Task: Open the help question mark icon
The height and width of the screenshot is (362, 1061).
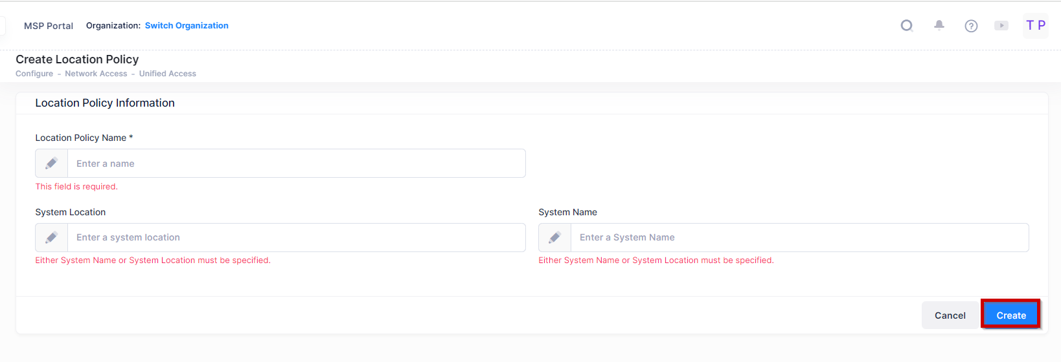Action: point(971,26)
